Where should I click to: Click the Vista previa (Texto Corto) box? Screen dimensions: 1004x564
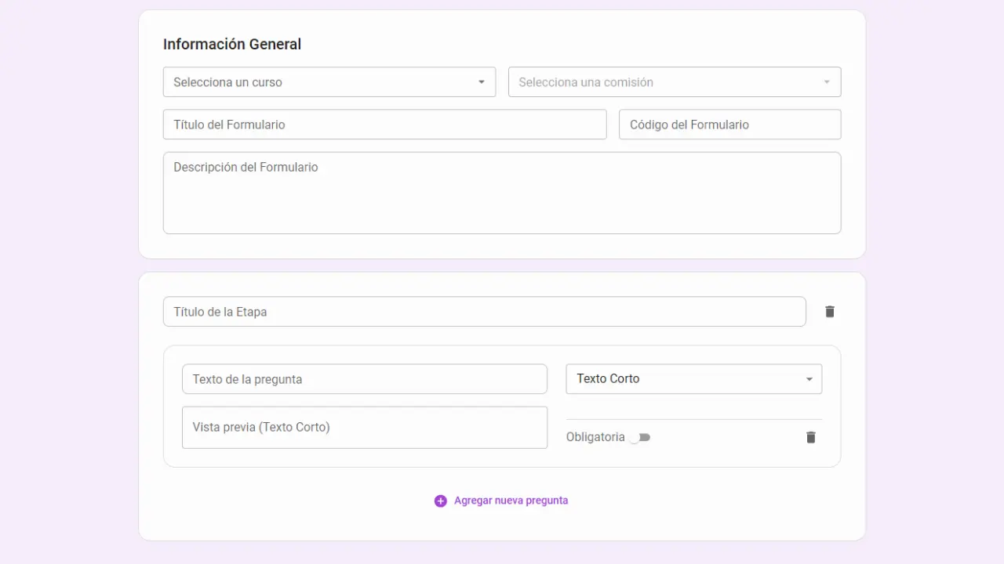365,428
